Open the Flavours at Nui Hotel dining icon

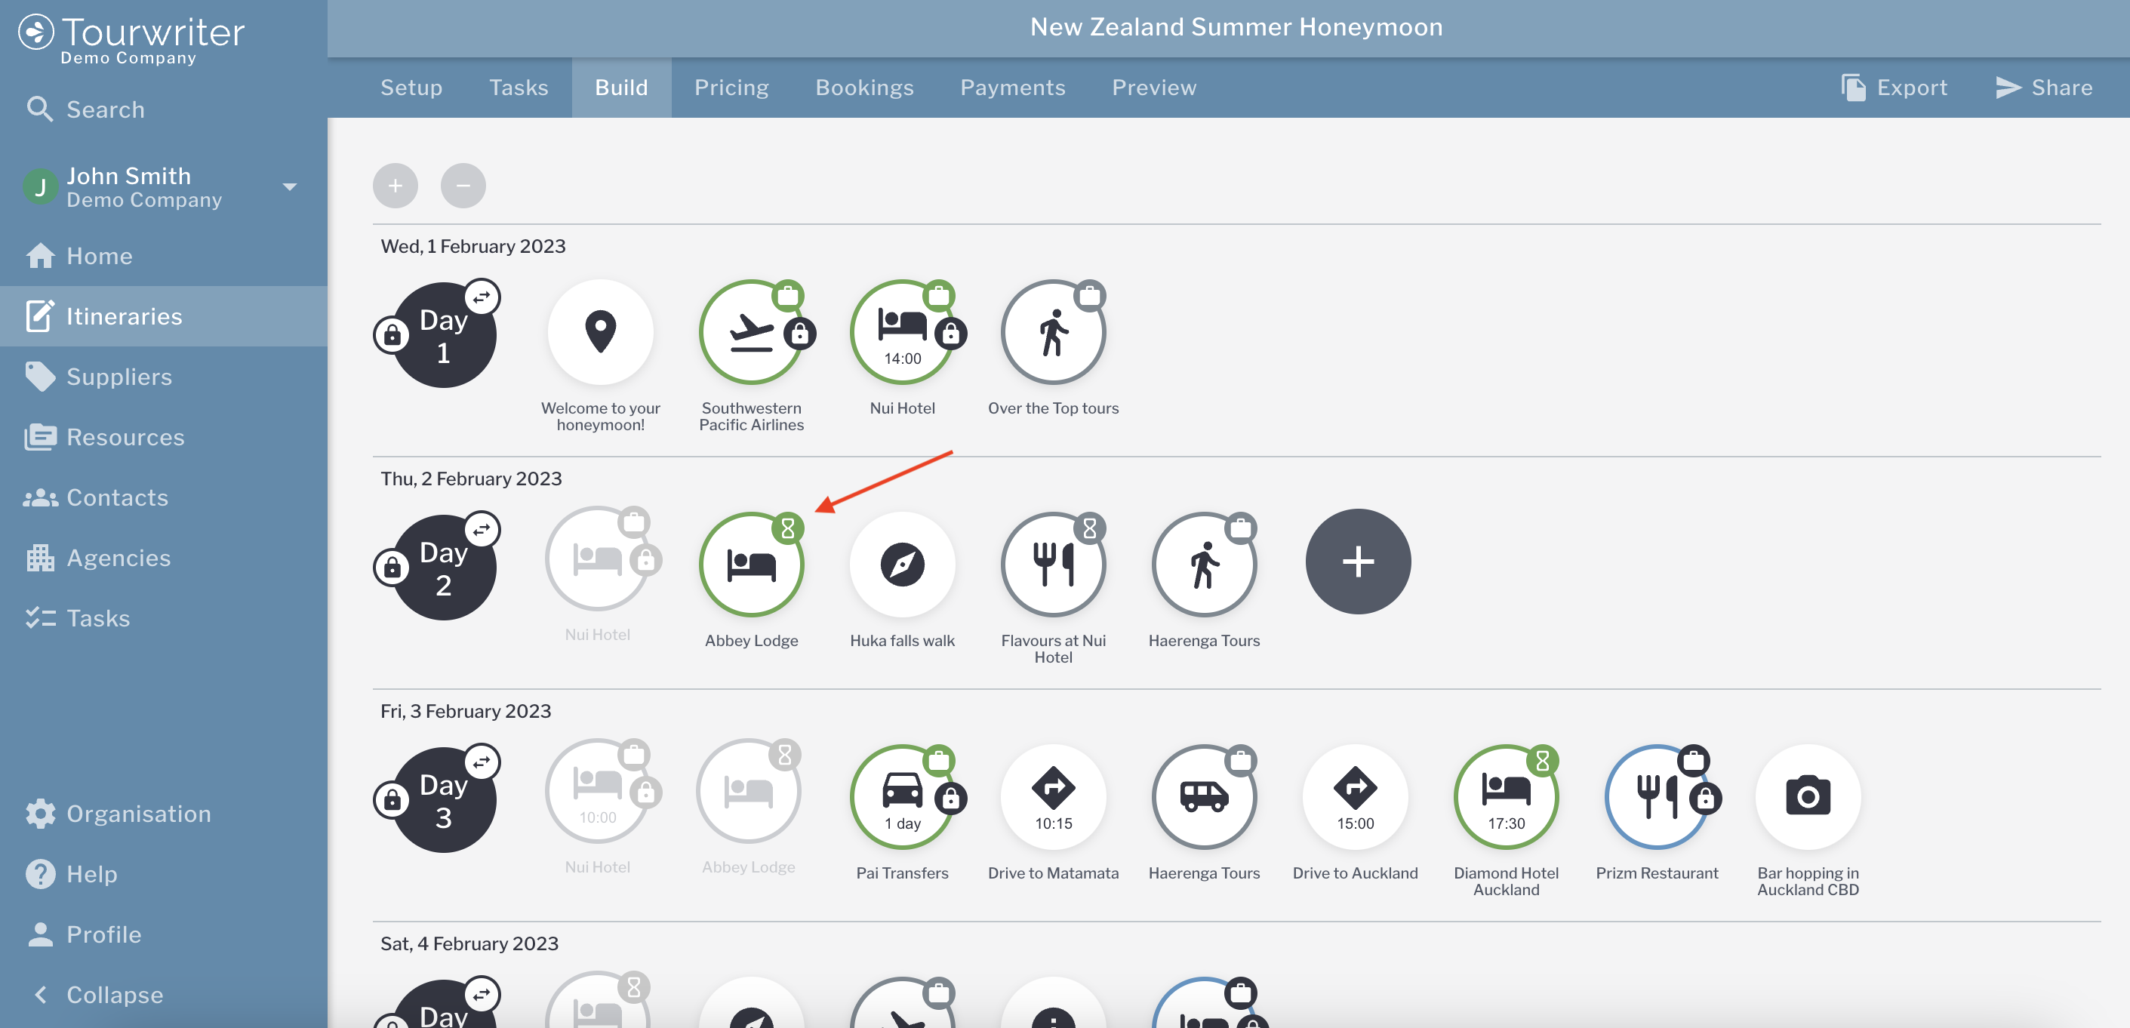coord(1051,565)
